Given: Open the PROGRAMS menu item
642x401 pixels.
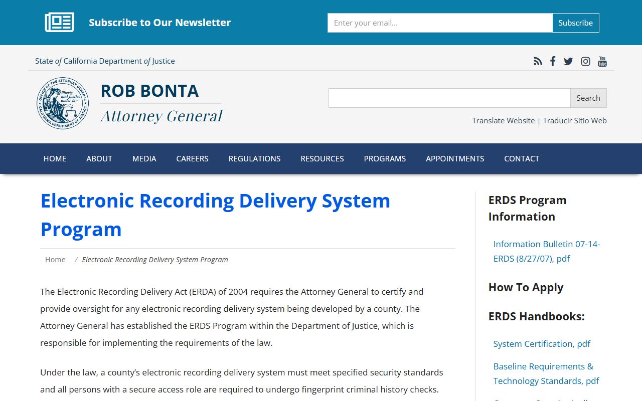Looking at the screenshot, I should (x=385, y=158).
